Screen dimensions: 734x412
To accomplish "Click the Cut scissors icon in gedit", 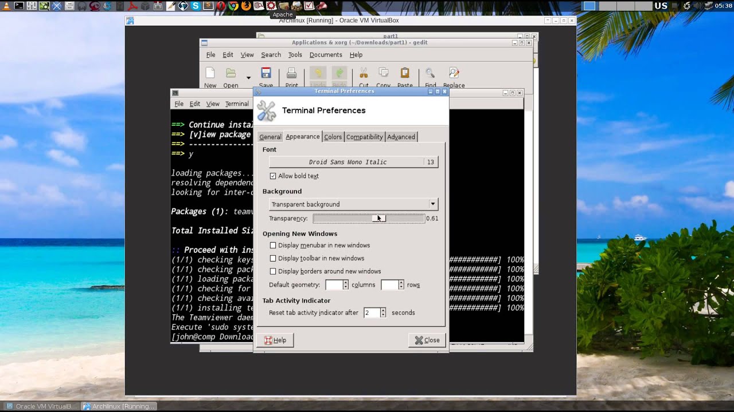I will pos(364,73).
